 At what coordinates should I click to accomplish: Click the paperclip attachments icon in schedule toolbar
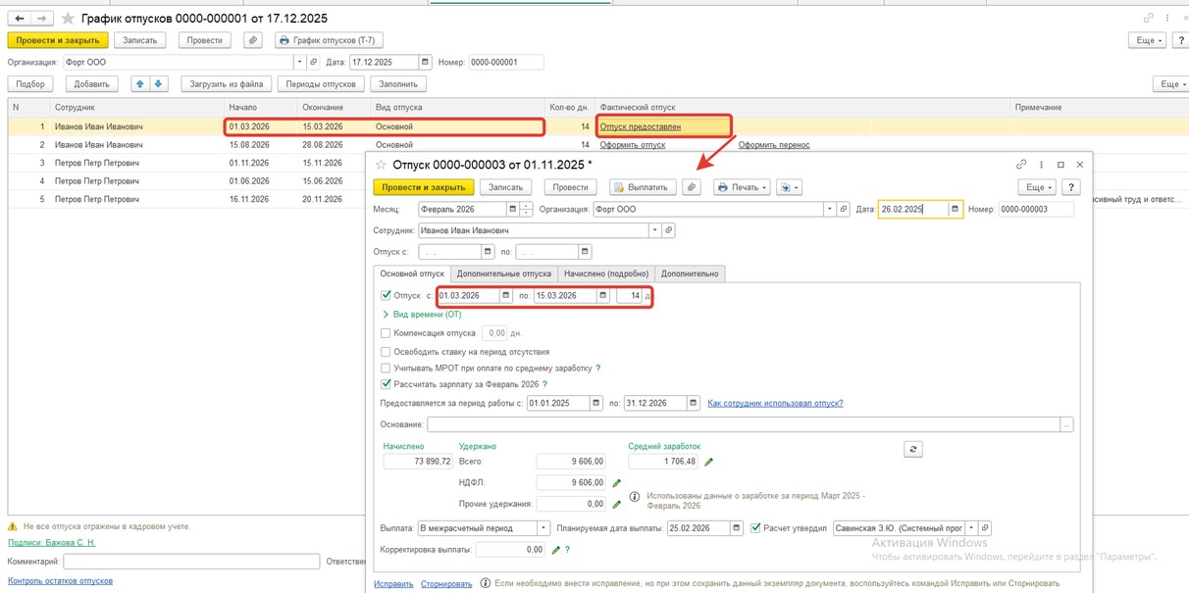coord(253,40)
